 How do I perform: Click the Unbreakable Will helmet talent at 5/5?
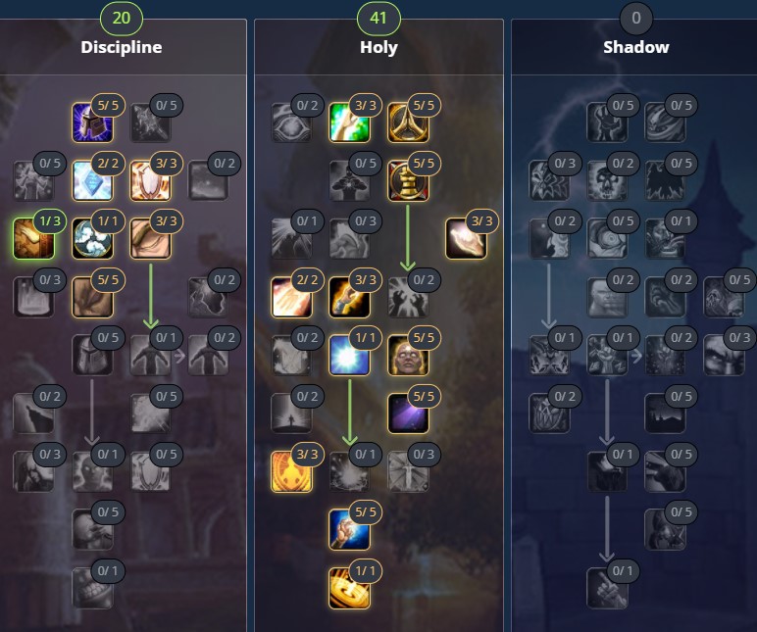coord(92,122)
